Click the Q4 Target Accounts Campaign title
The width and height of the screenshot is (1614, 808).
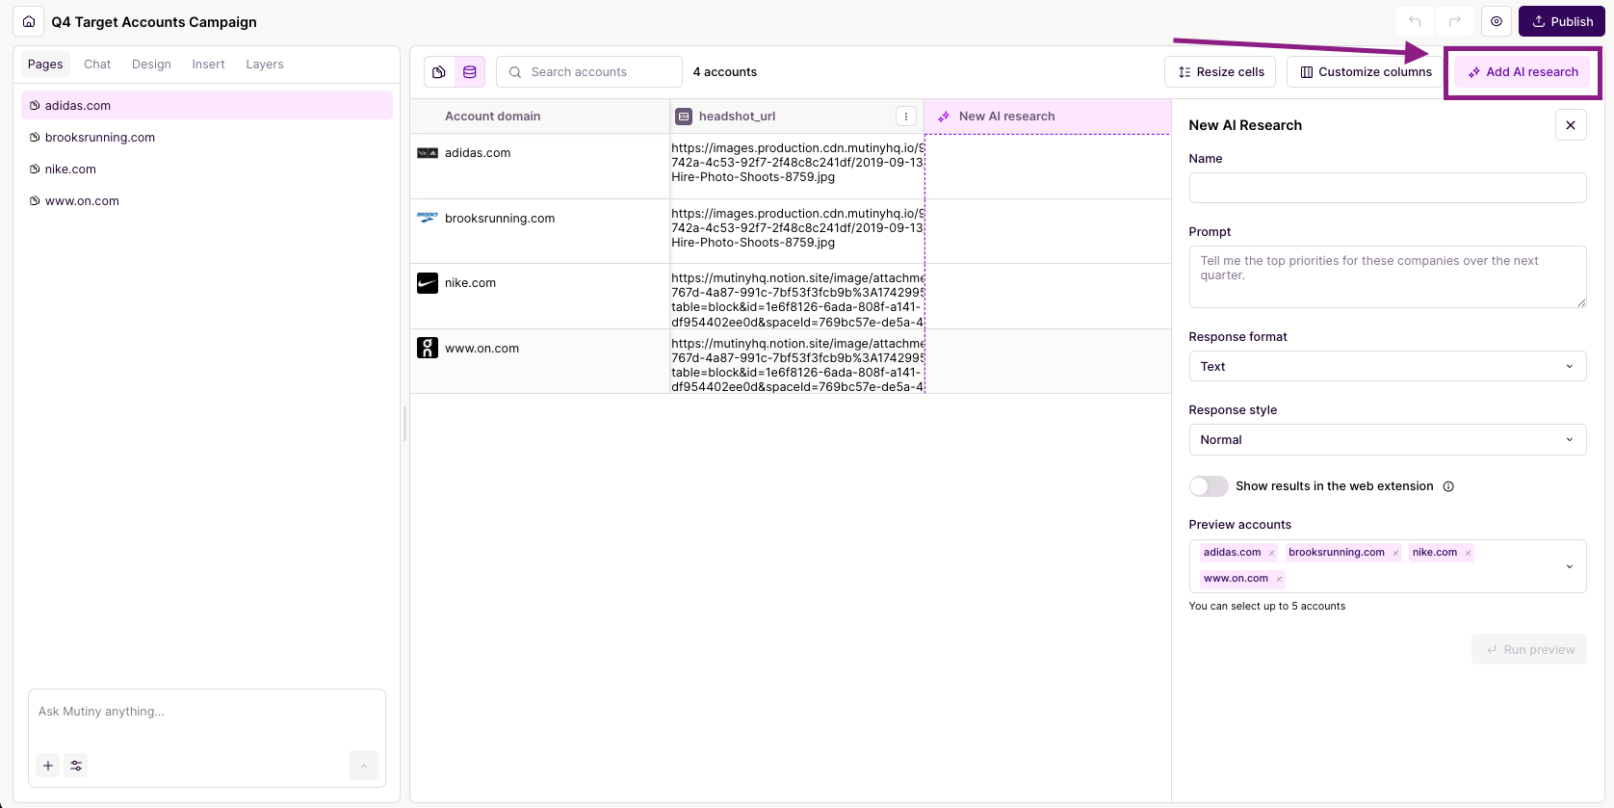pos(154,22)
